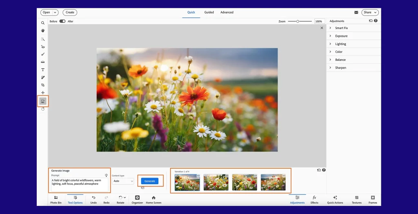Screen dimensions: 418x214
Task: Select the Type text tool
Action: pyautogui.click(x=42, y=70)
